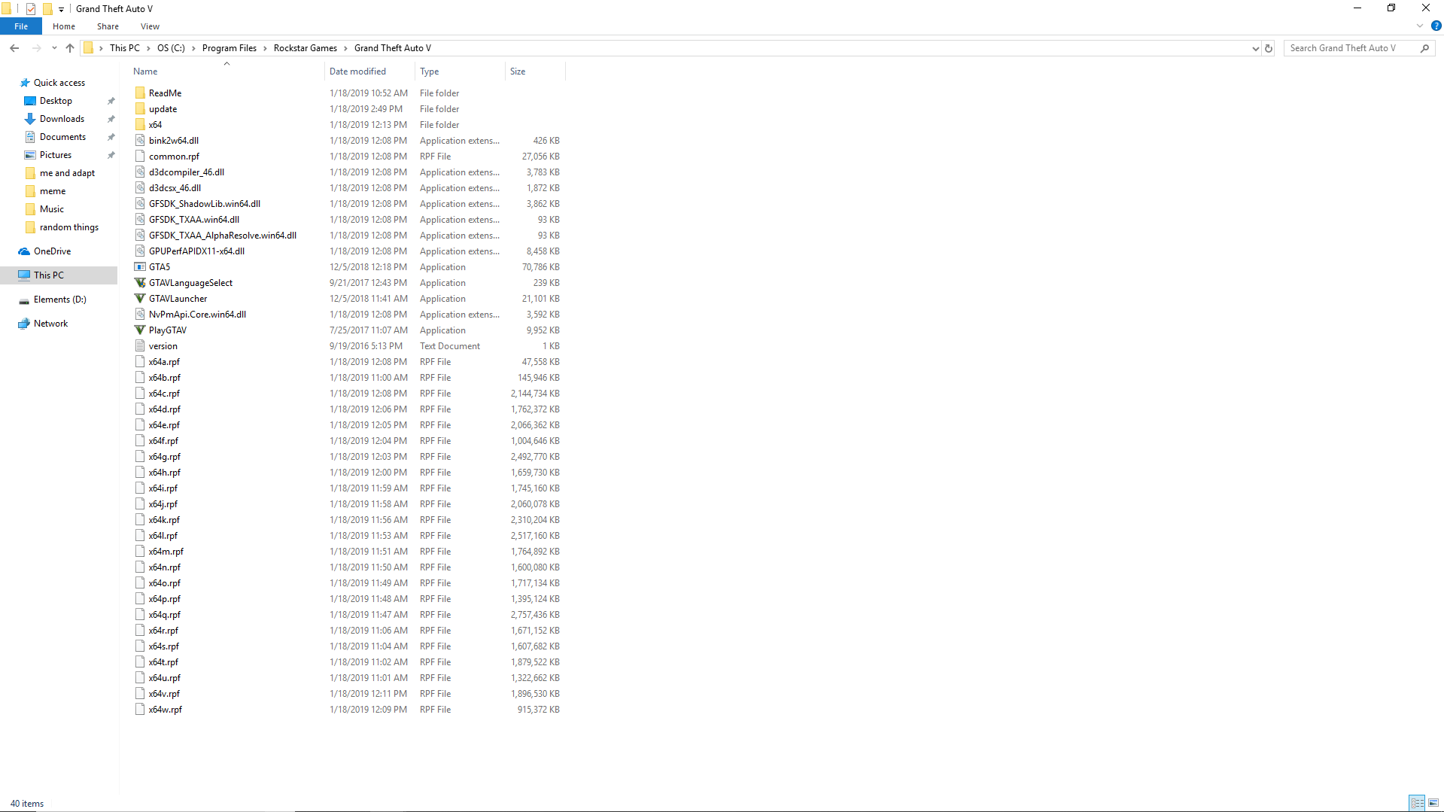Screen dimensions: 1444x812
Task: Switch to the View ribbon tab
Action: (x=150, y=26)
